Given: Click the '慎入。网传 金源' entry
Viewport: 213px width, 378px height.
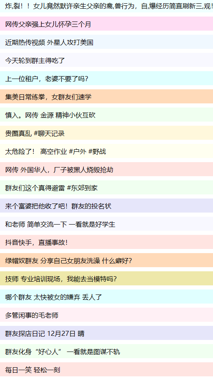Looking at the screenshot, I should pyautogui.click(x=106, y=115).
